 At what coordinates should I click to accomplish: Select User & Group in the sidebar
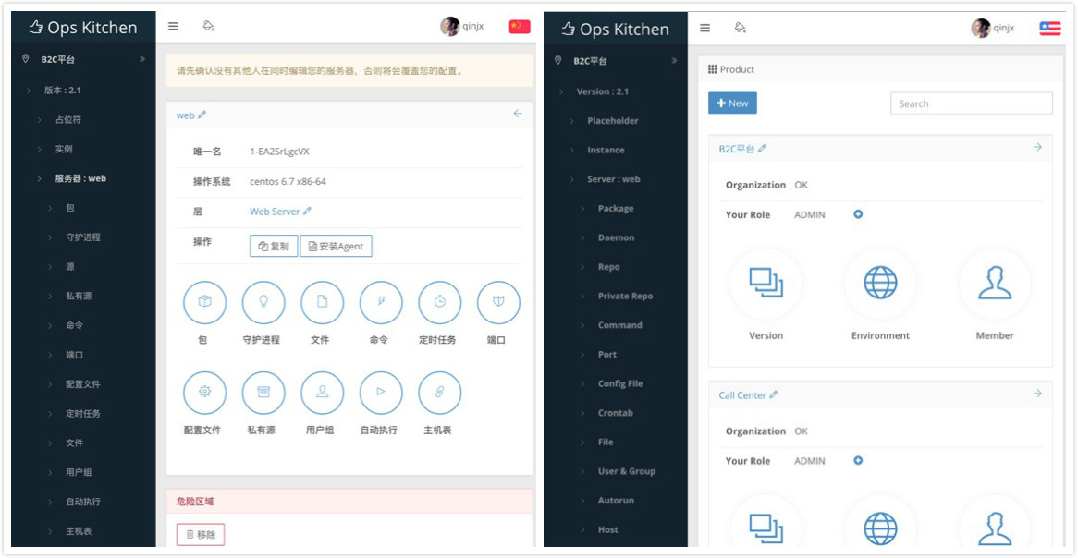626,471
